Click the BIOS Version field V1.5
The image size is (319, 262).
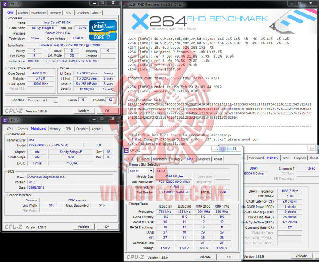click(70, 182)
